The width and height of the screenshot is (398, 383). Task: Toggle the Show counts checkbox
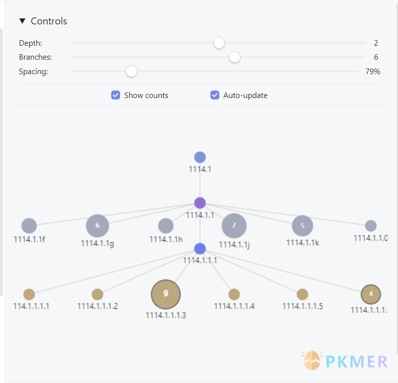(x=116, y=95)
